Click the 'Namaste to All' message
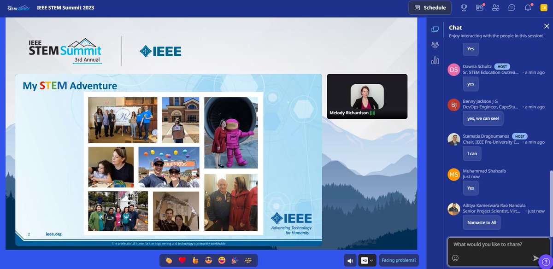The image size is (553, 269). click(482, 222)
